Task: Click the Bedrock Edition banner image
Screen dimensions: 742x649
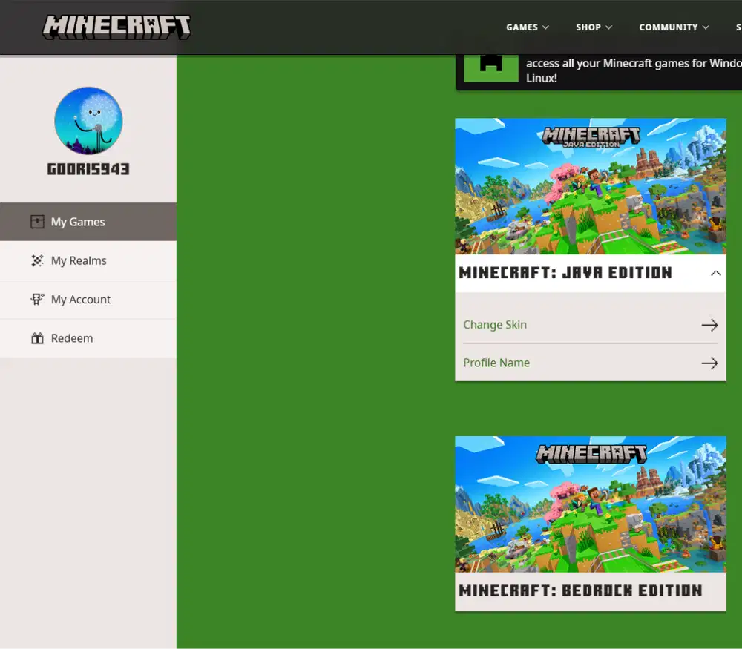Action: click(590, 504)
